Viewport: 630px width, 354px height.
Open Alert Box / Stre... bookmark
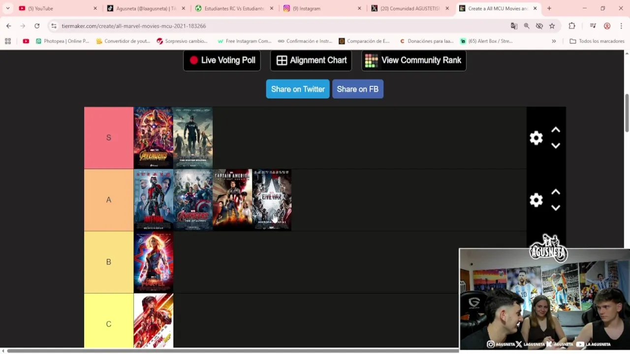[486, 41]
